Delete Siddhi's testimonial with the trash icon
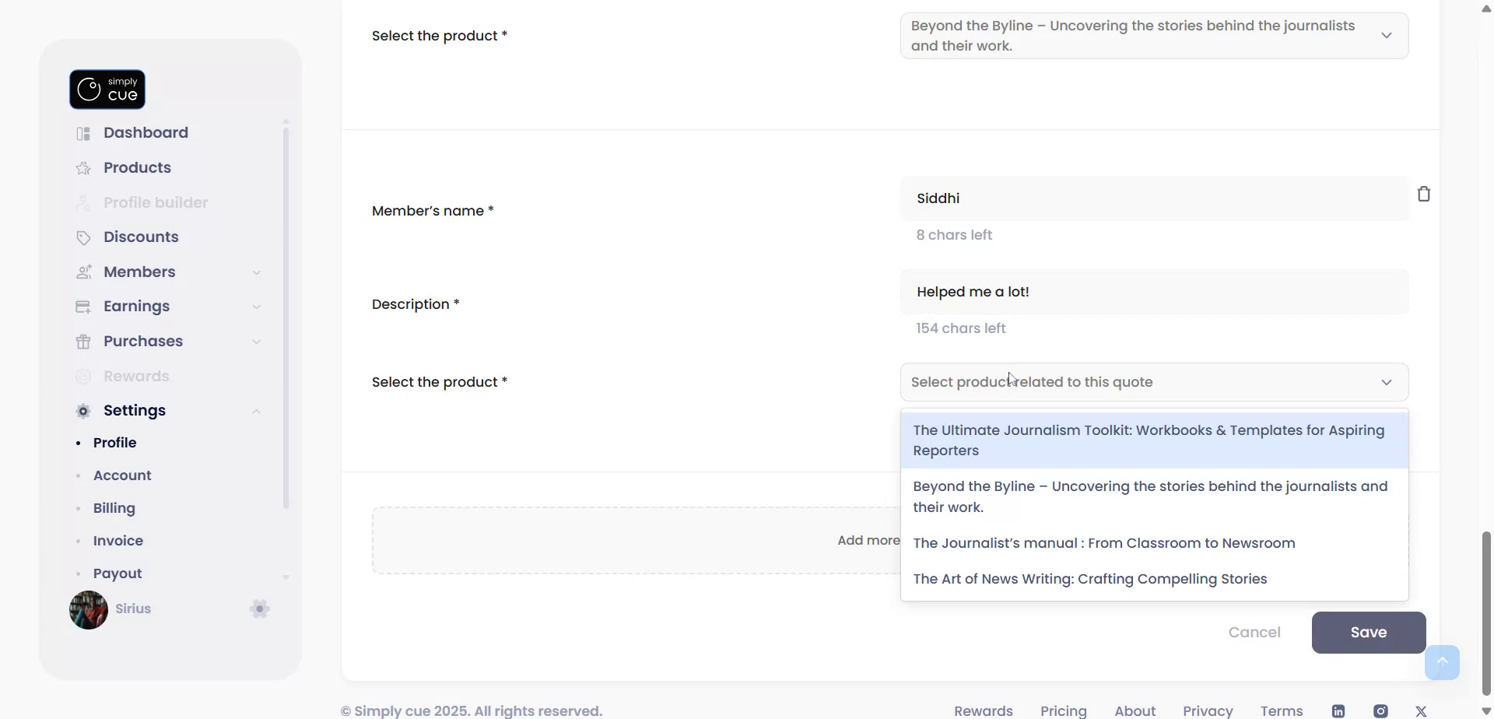Image resolution: width=1494 pixels, height=719 pixels. pos(1423,195)
